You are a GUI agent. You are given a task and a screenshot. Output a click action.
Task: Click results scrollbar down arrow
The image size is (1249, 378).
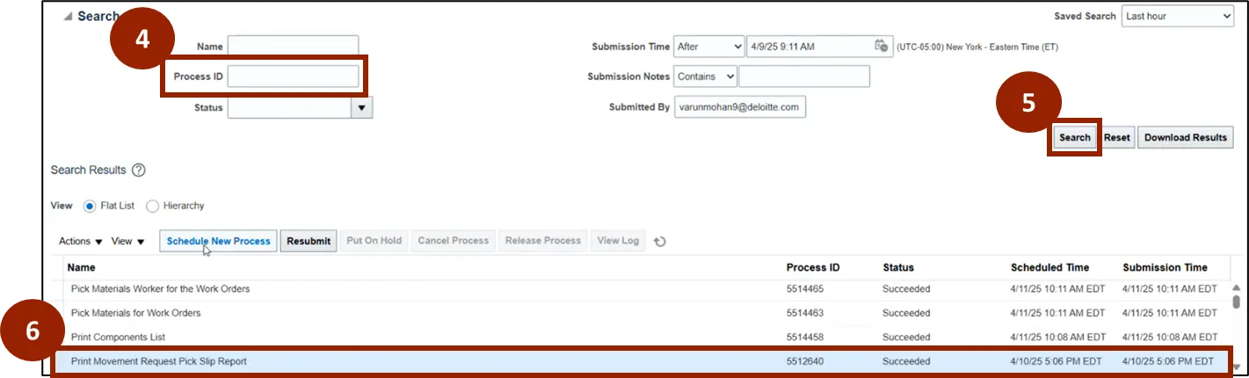pyautogui.click(x=1235, y=367)
